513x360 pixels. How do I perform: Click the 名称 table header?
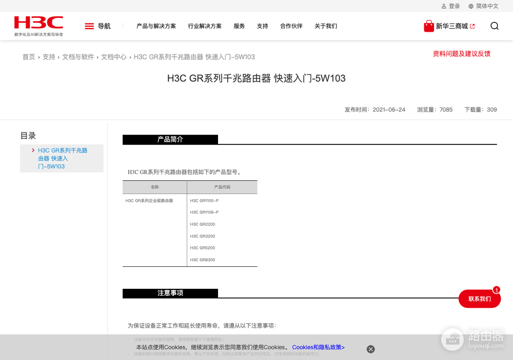pyautogui.click(x=155, y=187)
